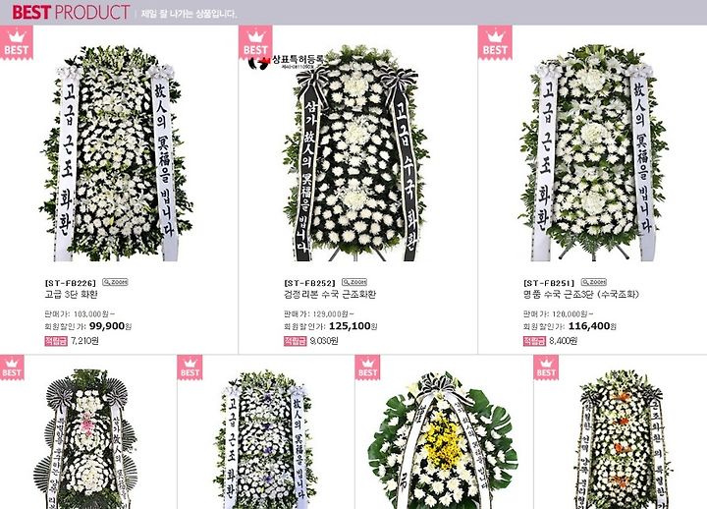Select the black-ribbon ST-FB252 wreath image
This screenshot has height=509, width=707.
[x=356, y=153]
